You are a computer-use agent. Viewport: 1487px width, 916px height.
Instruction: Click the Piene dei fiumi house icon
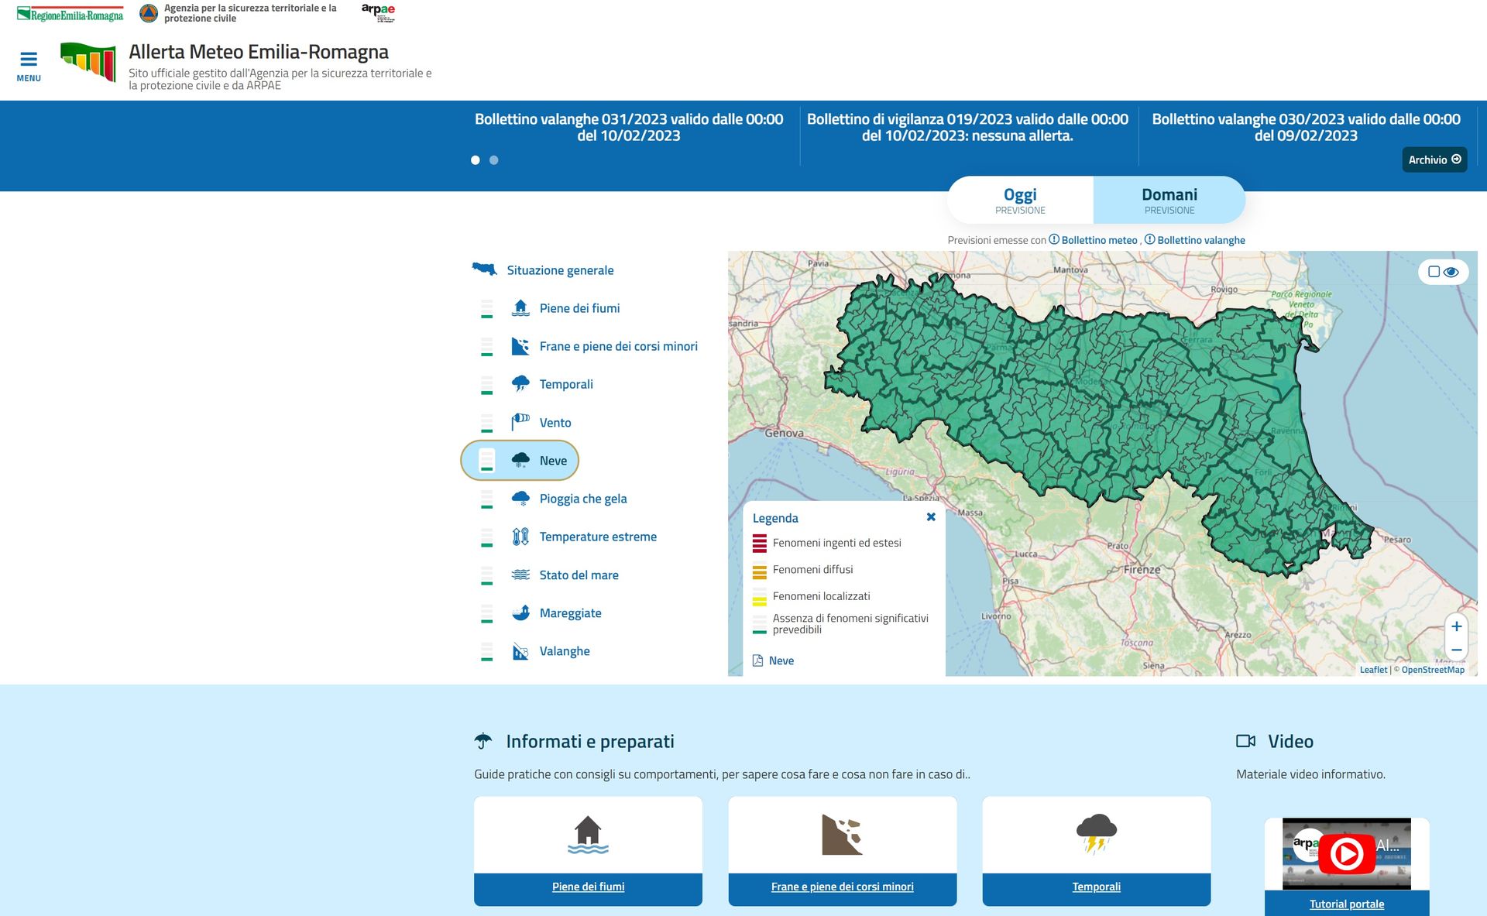[520, 308]
